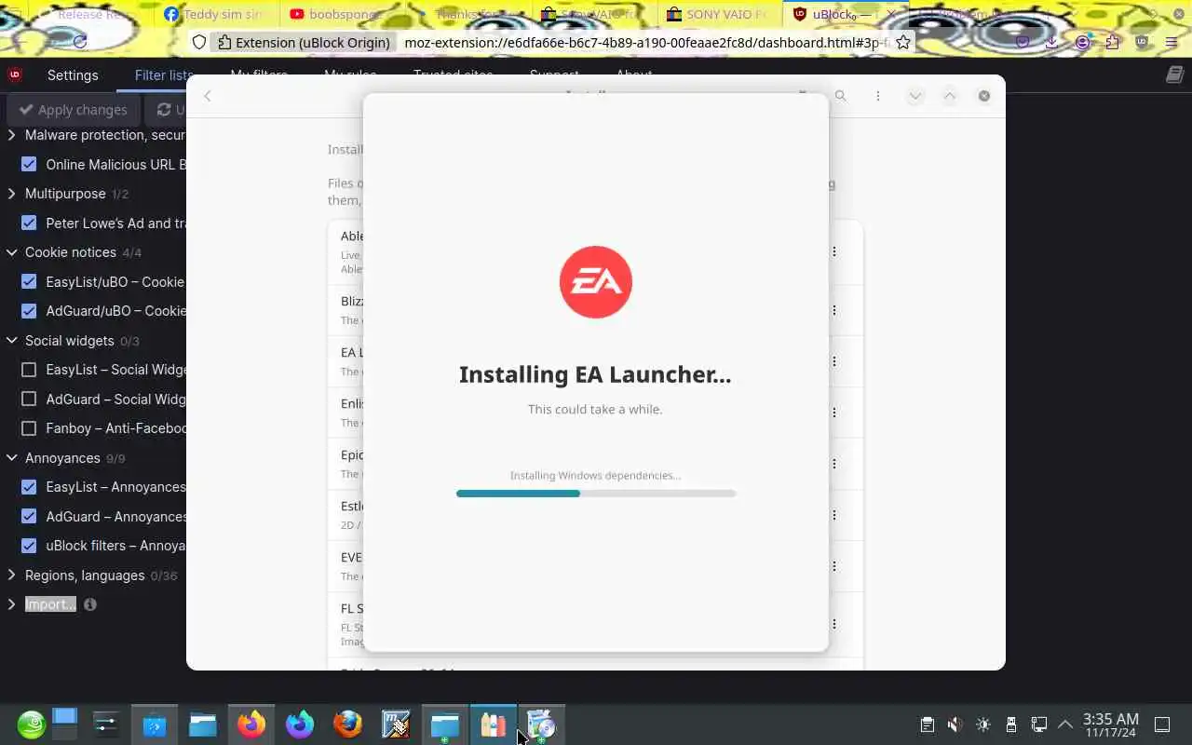This screenshot has width=1192, height=745.
Task: Open the brightness tray icon
Action: tap(982, 725)
